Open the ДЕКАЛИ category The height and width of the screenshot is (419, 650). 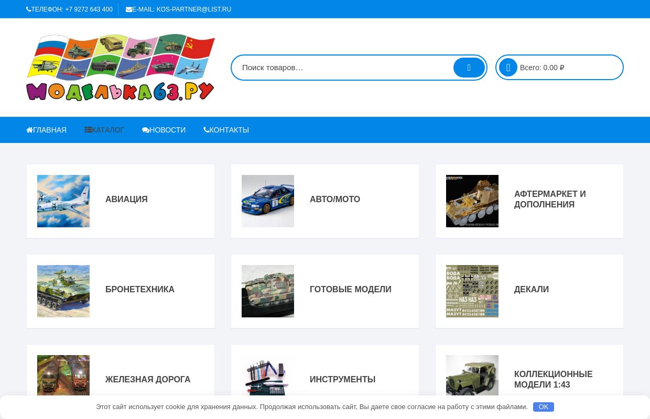[x=532, y=290]
